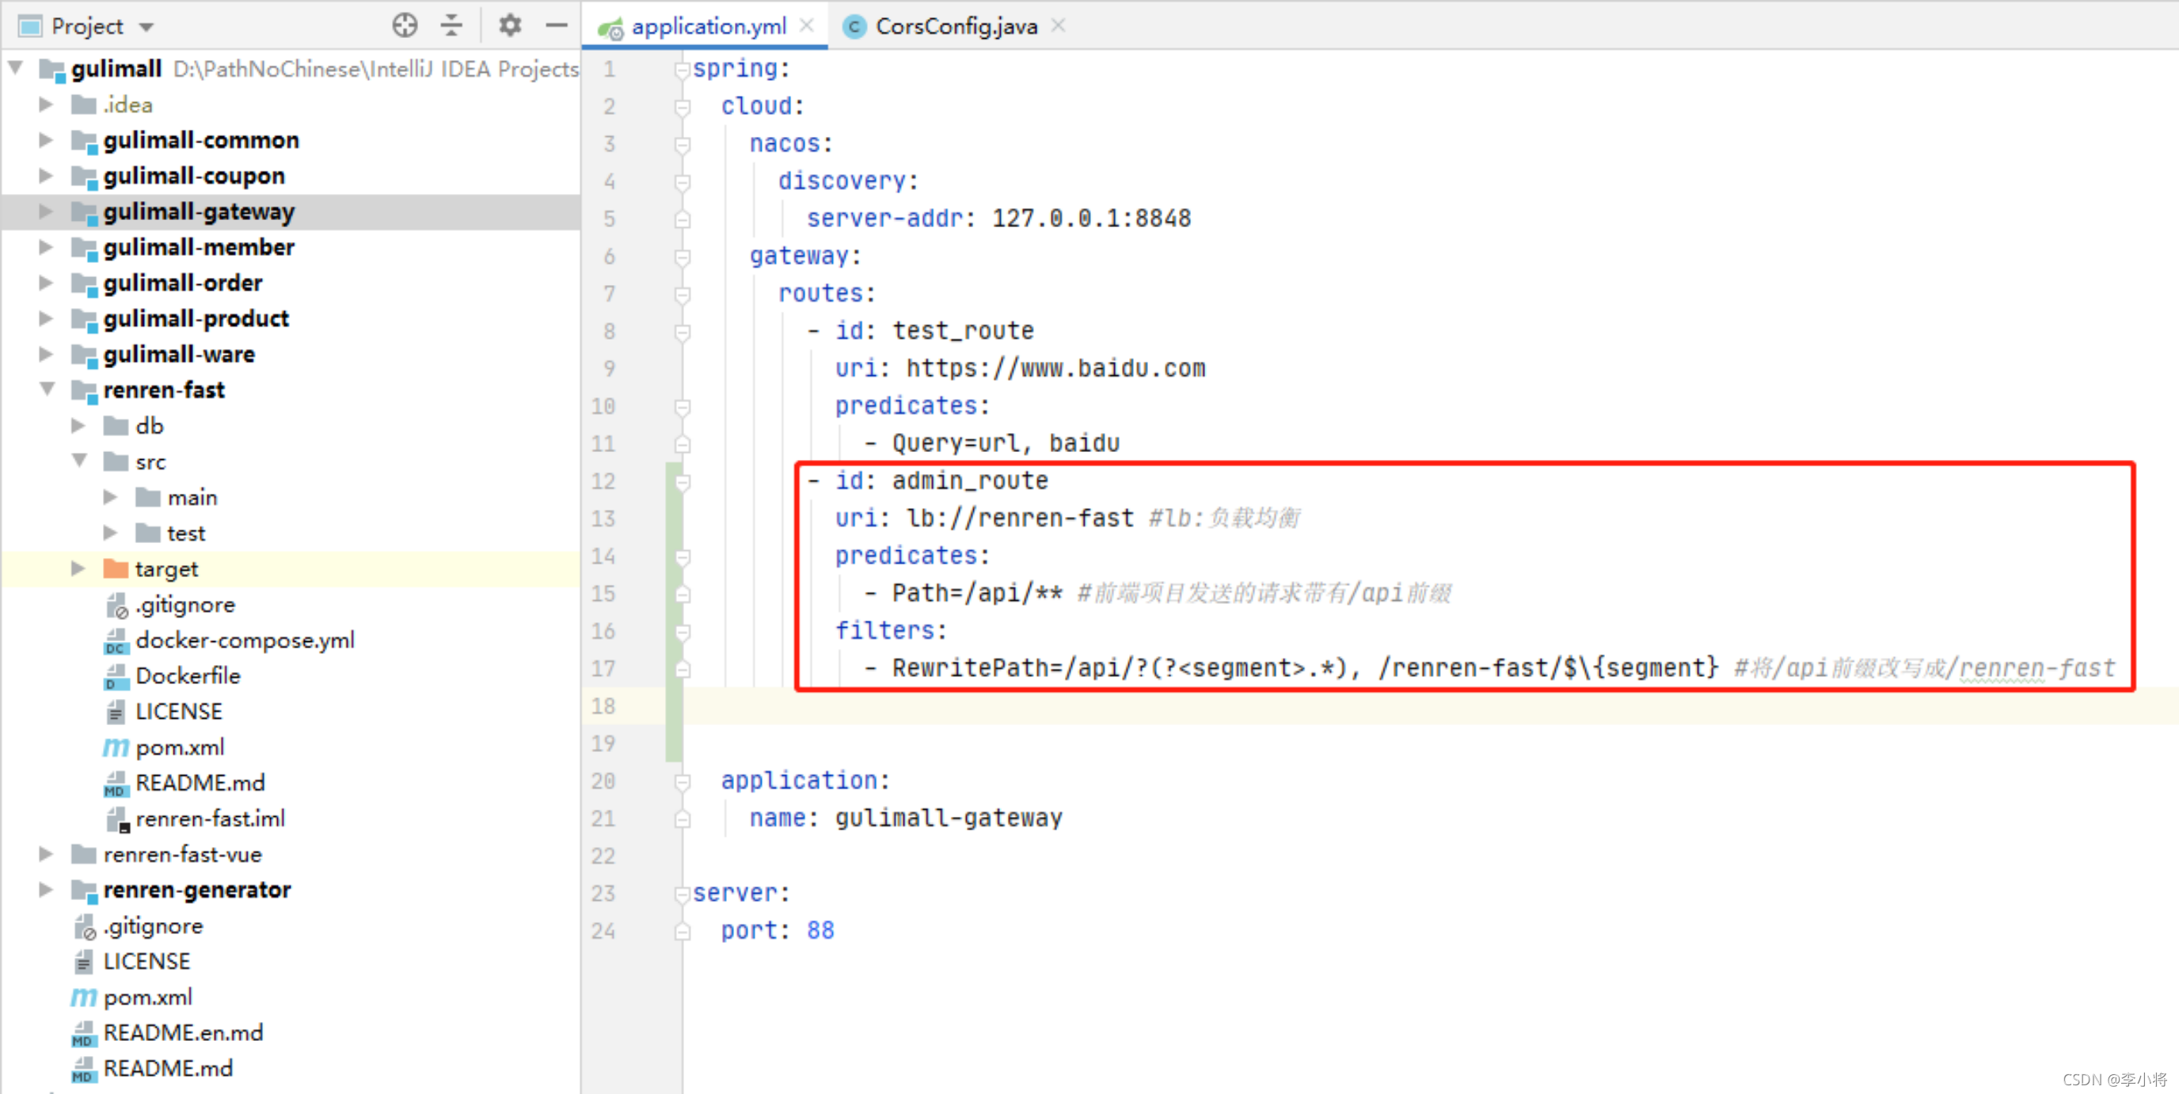Collapse the gulimall root project node
This screenshot has width=2179, height=1094.
pos(16,66)
